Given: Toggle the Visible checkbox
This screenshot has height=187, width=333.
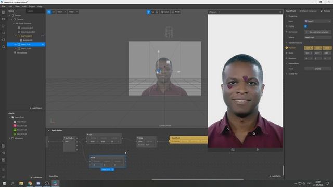Looking at the screenshot, I should pos(305,26).
